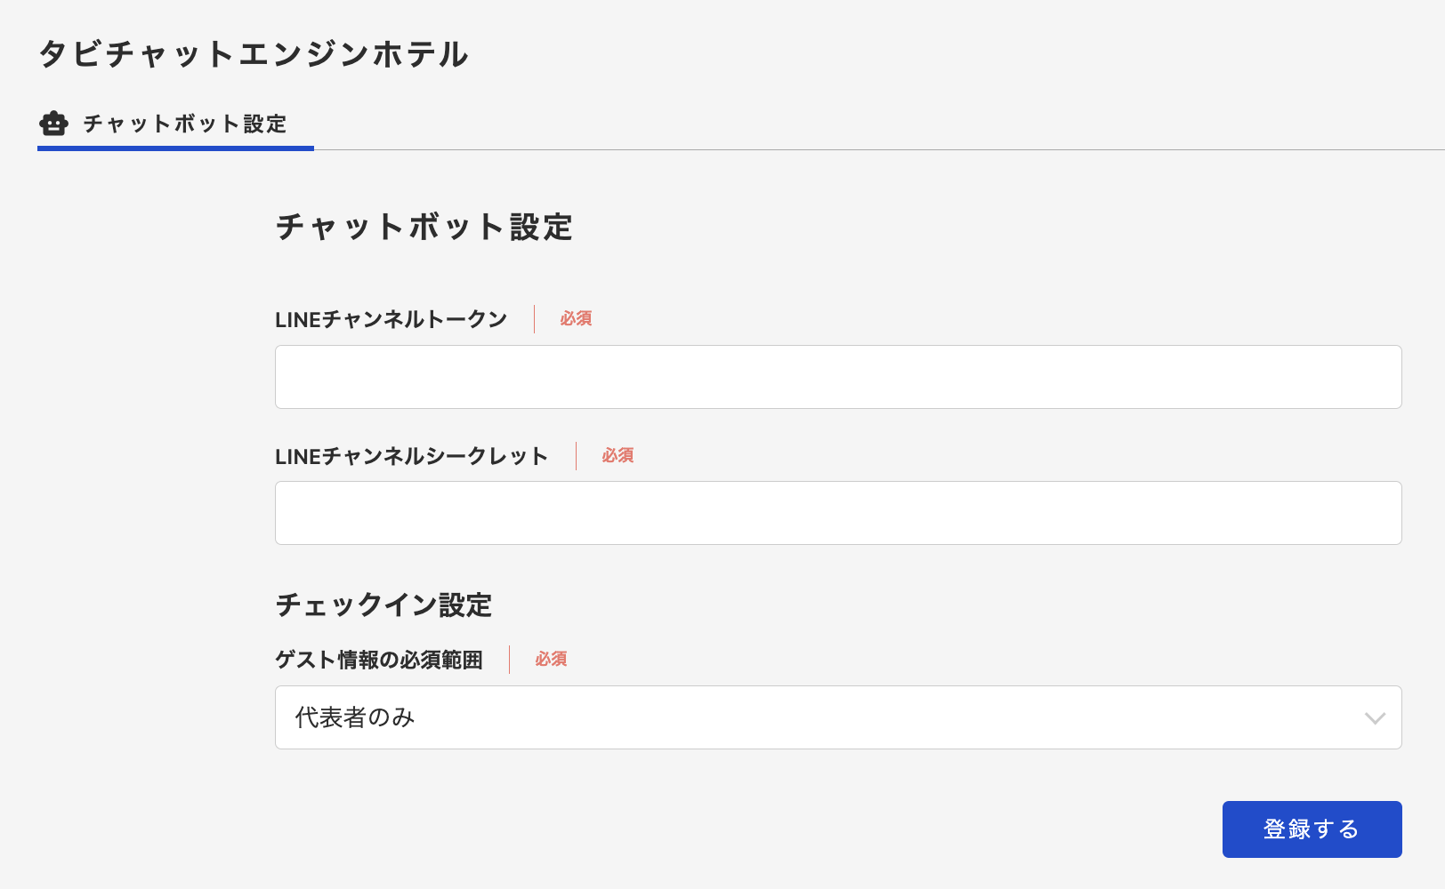The image size is (1445, 889).
Task: Click red divider after LINEチャンネルトークン label
Action: (x=534, y=319)
